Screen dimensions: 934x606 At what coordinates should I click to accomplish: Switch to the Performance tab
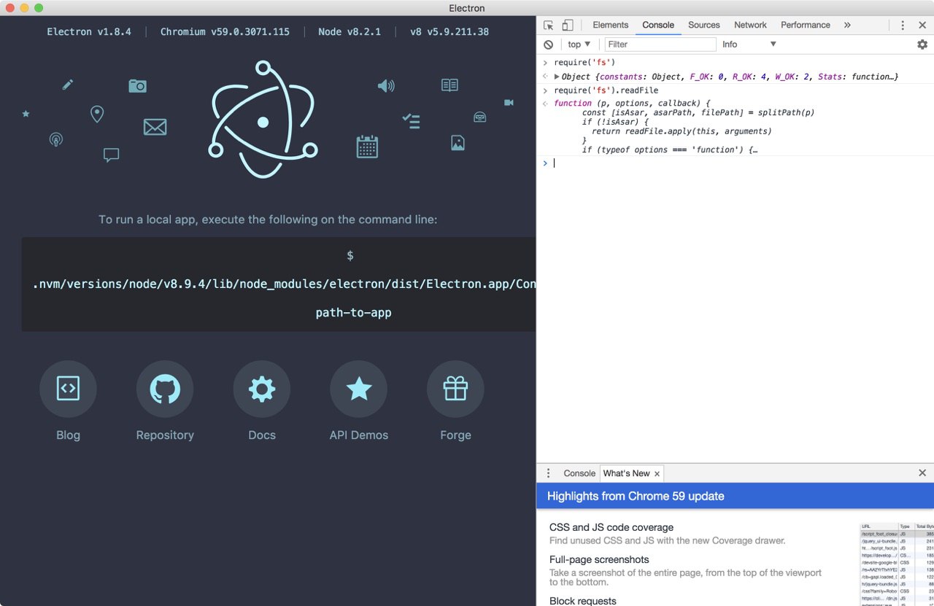click(806, 25)
